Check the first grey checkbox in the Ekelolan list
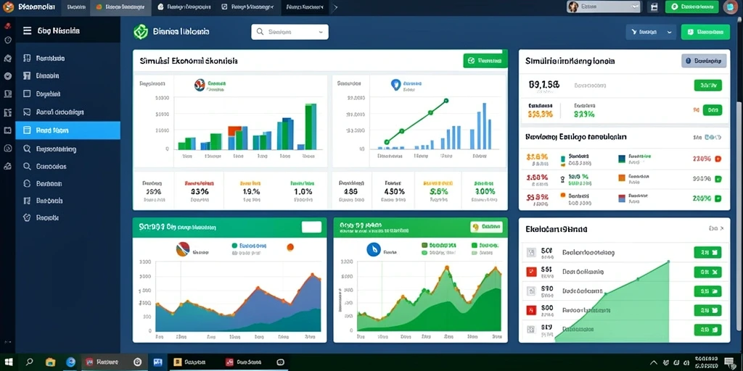 click(531, 252)
